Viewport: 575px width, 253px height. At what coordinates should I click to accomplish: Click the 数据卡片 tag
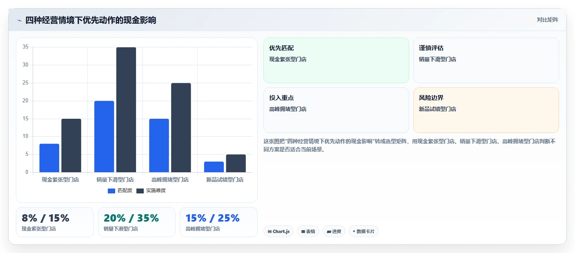click(x=363, y=231)
